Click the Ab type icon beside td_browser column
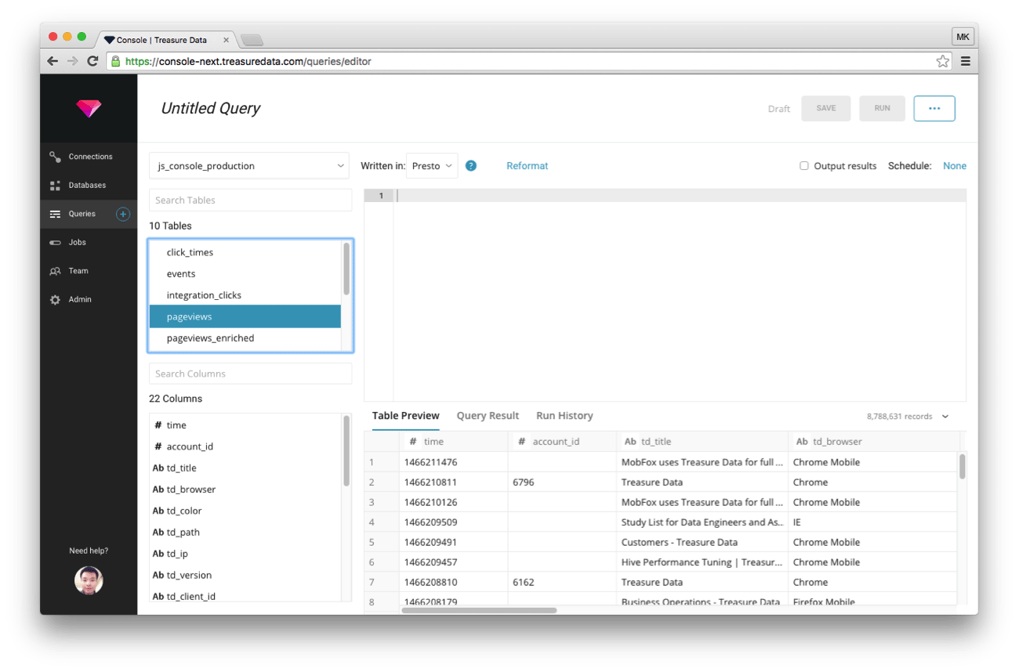 pyautogui.click(x=158, y=490)
